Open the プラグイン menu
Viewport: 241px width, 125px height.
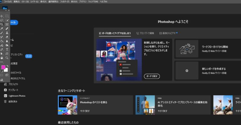83,2
